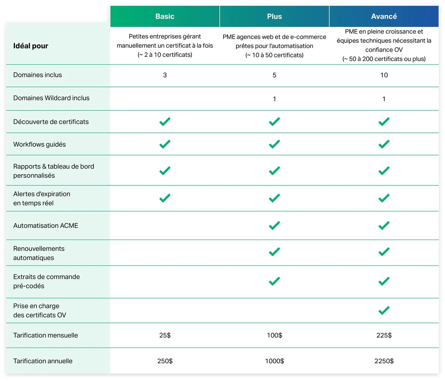This screenshot has width=445, height=381.
Task: Select the Basic plan header
Action: coord(165,17)
